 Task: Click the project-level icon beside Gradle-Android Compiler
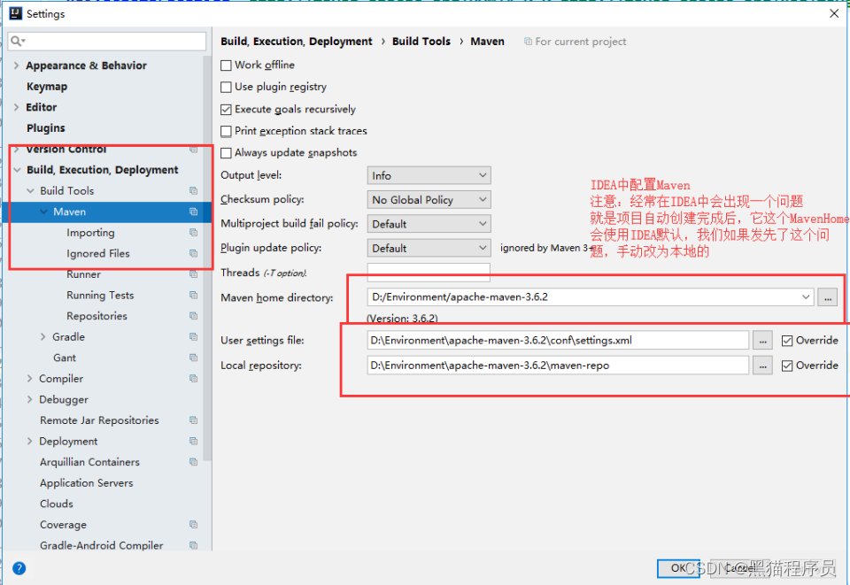click(x=193, y=545)
